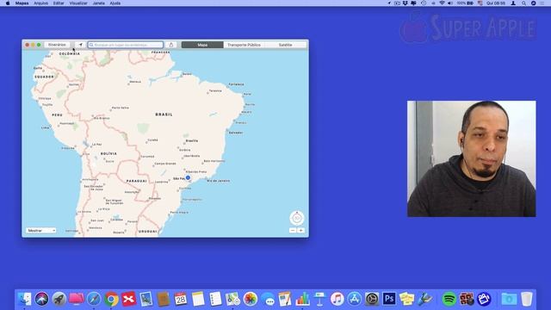Open the Janela menu
551x310 pixels.
tap(99, 3)
